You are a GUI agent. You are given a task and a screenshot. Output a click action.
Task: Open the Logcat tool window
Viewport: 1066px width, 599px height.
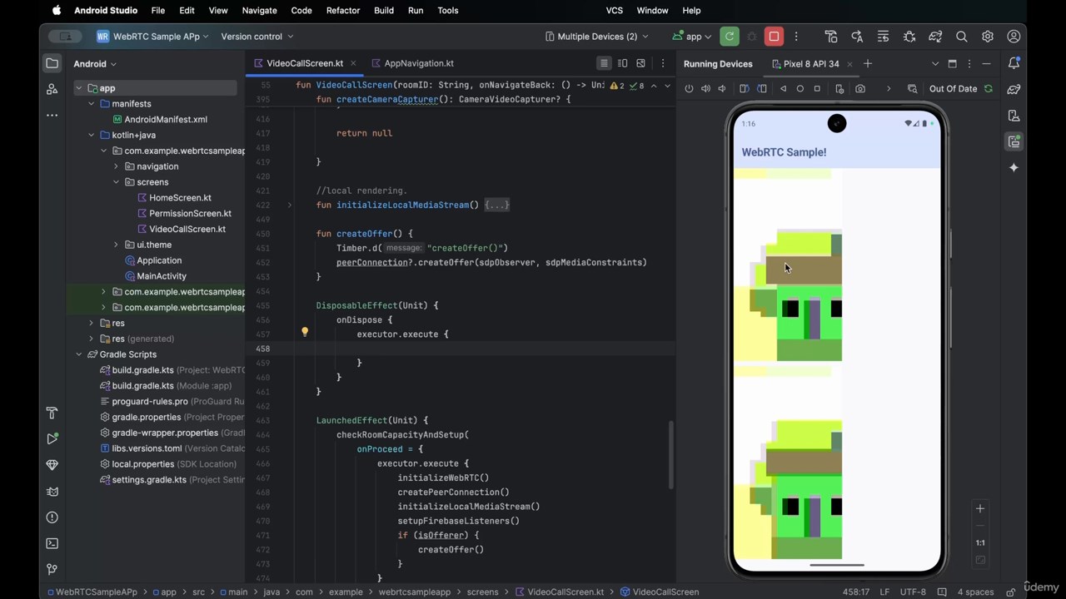pos(52,491)
